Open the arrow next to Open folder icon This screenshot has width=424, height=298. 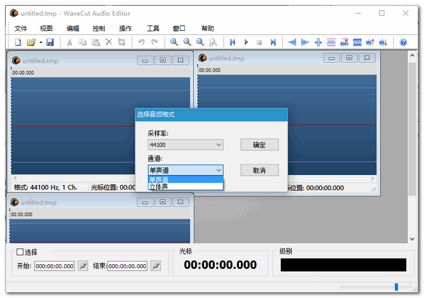tap(40, 42)
